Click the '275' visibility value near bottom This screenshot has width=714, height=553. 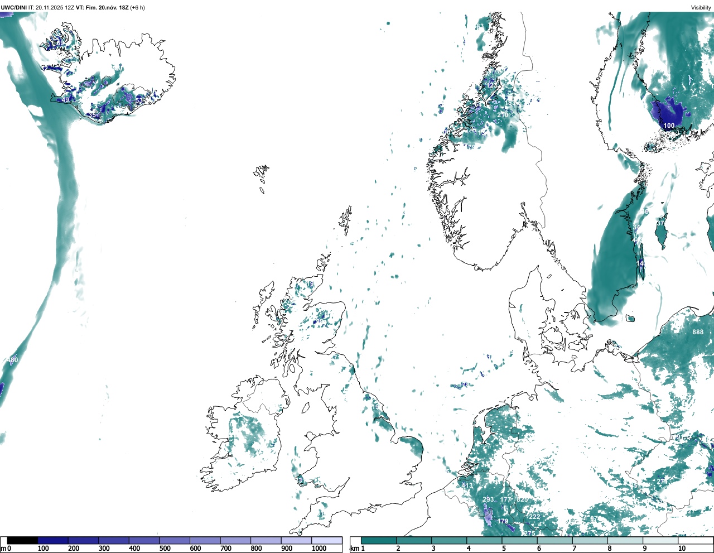[x=529, y=533]
